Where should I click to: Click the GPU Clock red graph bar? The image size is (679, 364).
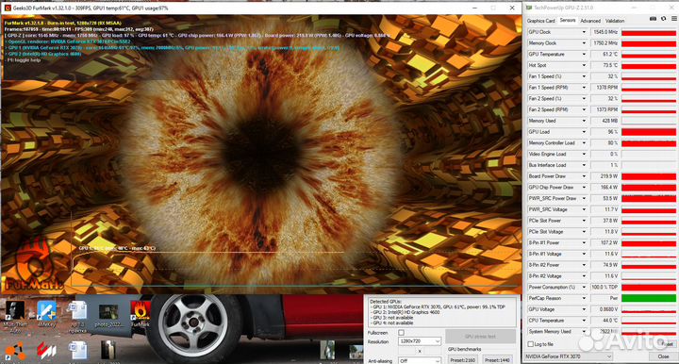648,32
